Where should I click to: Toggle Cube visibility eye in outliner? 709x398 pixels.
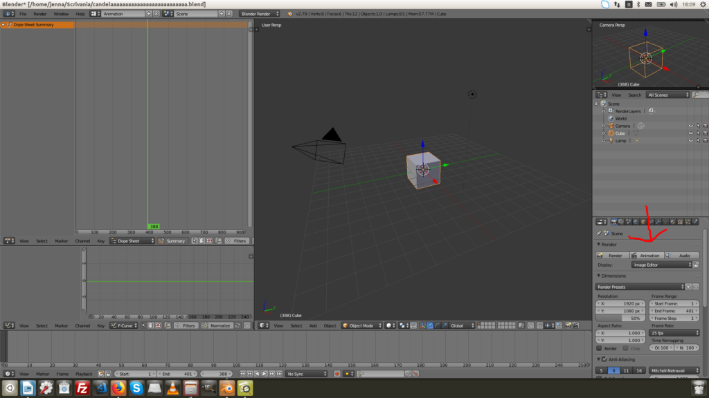(x=690, y=133)
